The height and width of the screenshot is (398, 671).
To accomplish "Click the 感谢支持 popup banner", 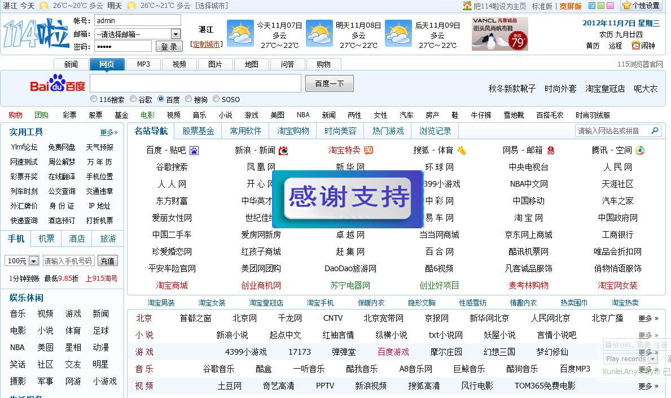I will 348,199.
